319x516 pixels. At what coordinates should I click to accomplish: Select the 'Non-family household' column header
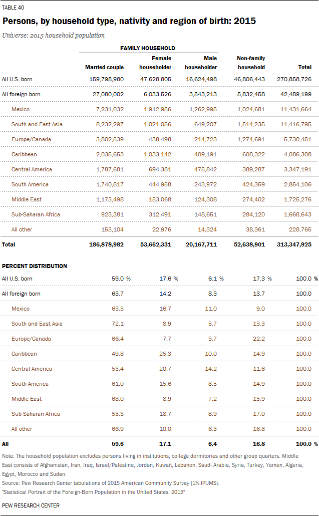click(x=250, y=63)
